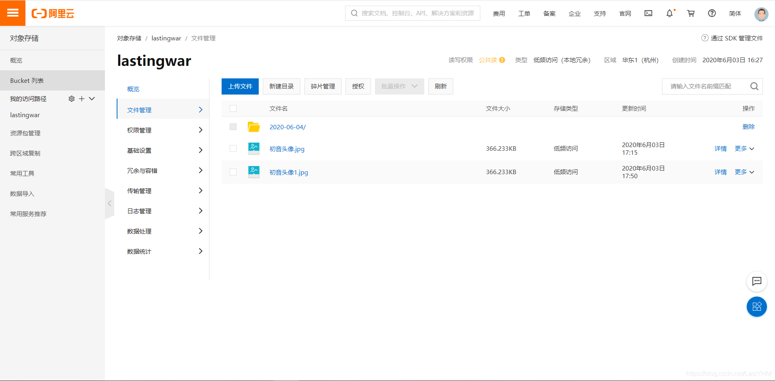
Task: Expand the 数据处理 section
Action: point(163,231)
